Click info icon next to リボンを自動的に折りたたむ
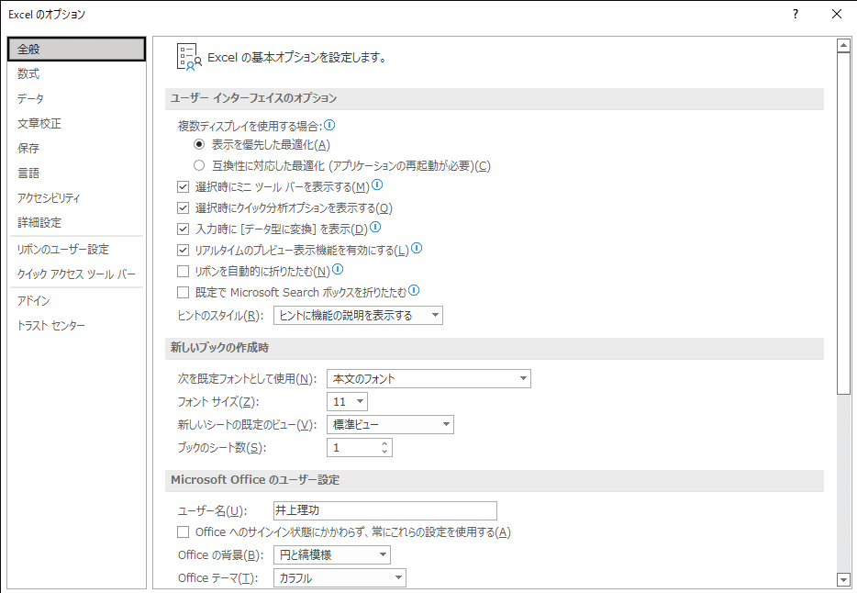The width and height of the screenshot is (857, 593). tap(338, 270)
